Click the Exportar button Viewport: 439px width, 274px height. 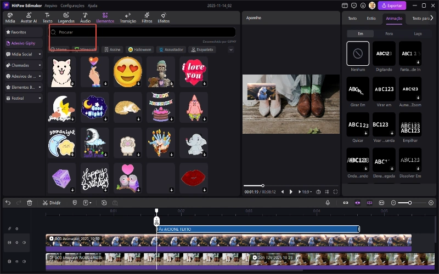392,5
